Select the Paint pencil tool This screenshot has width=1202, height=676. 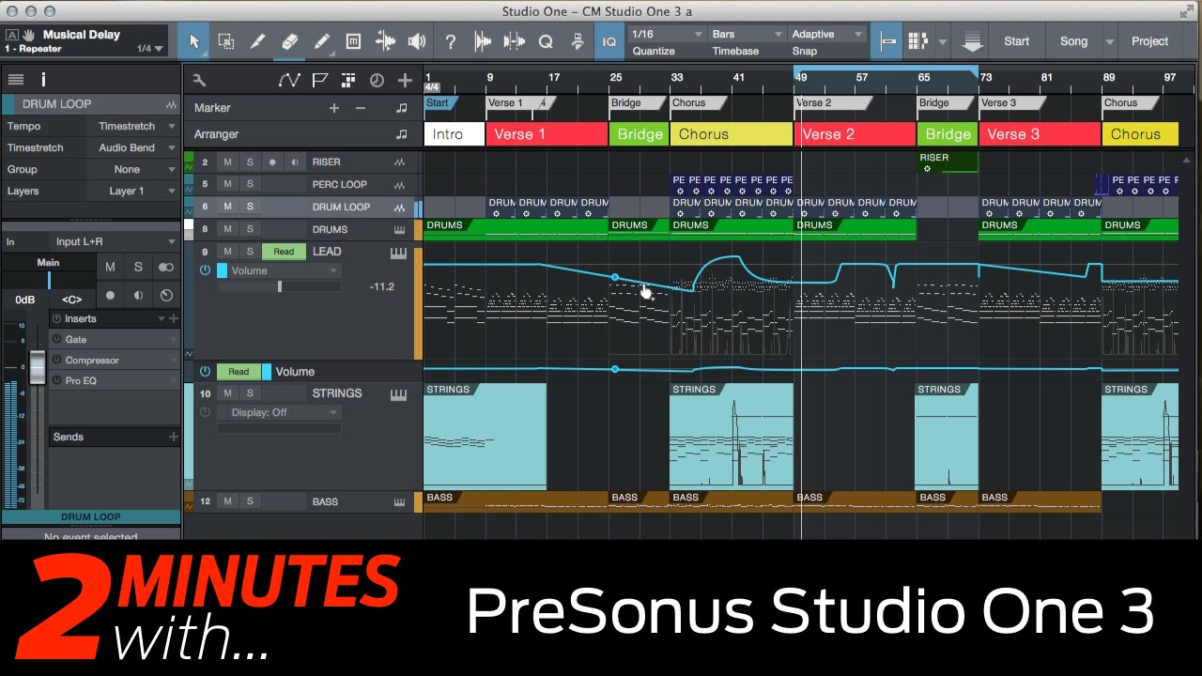pyautogui.click(x=322, y=41)
